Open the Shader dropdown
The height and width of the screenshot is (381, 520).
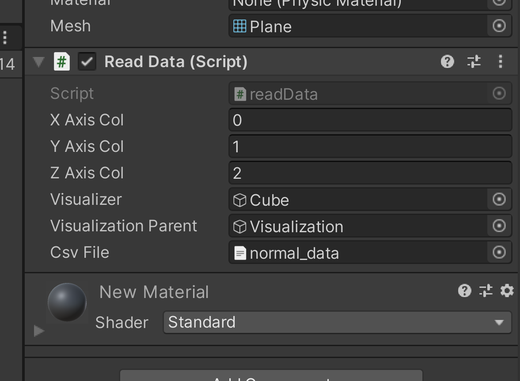pos(338,322)
